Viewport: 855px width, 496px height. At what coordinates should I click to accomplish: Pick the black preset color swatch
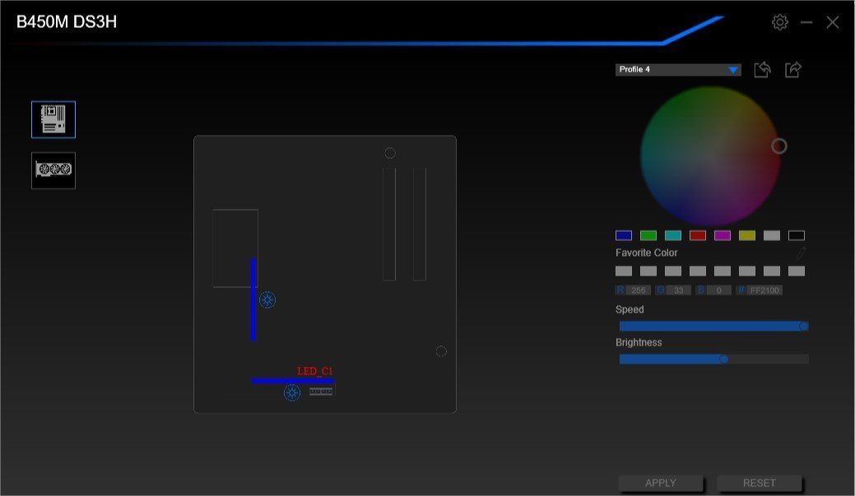point(796,235)
